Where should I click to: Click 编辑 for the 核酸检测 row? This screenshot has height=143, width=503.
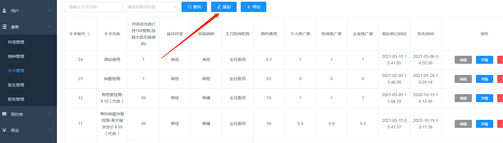coord(463,79)
